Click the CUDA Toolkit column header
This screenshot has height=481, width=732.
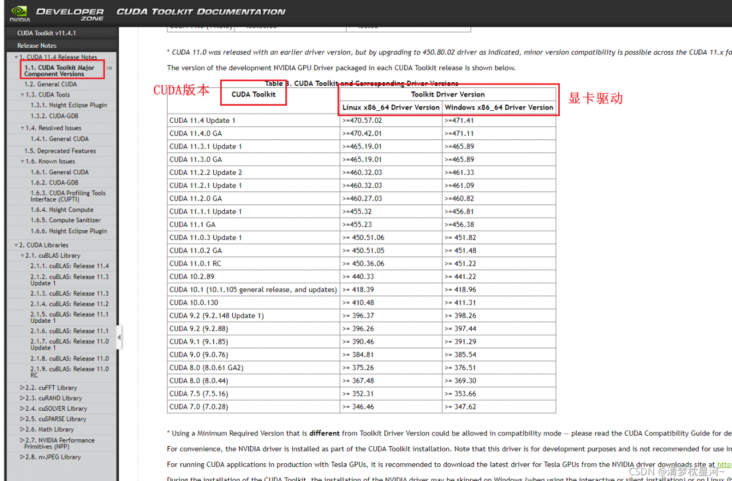(253, 94)
